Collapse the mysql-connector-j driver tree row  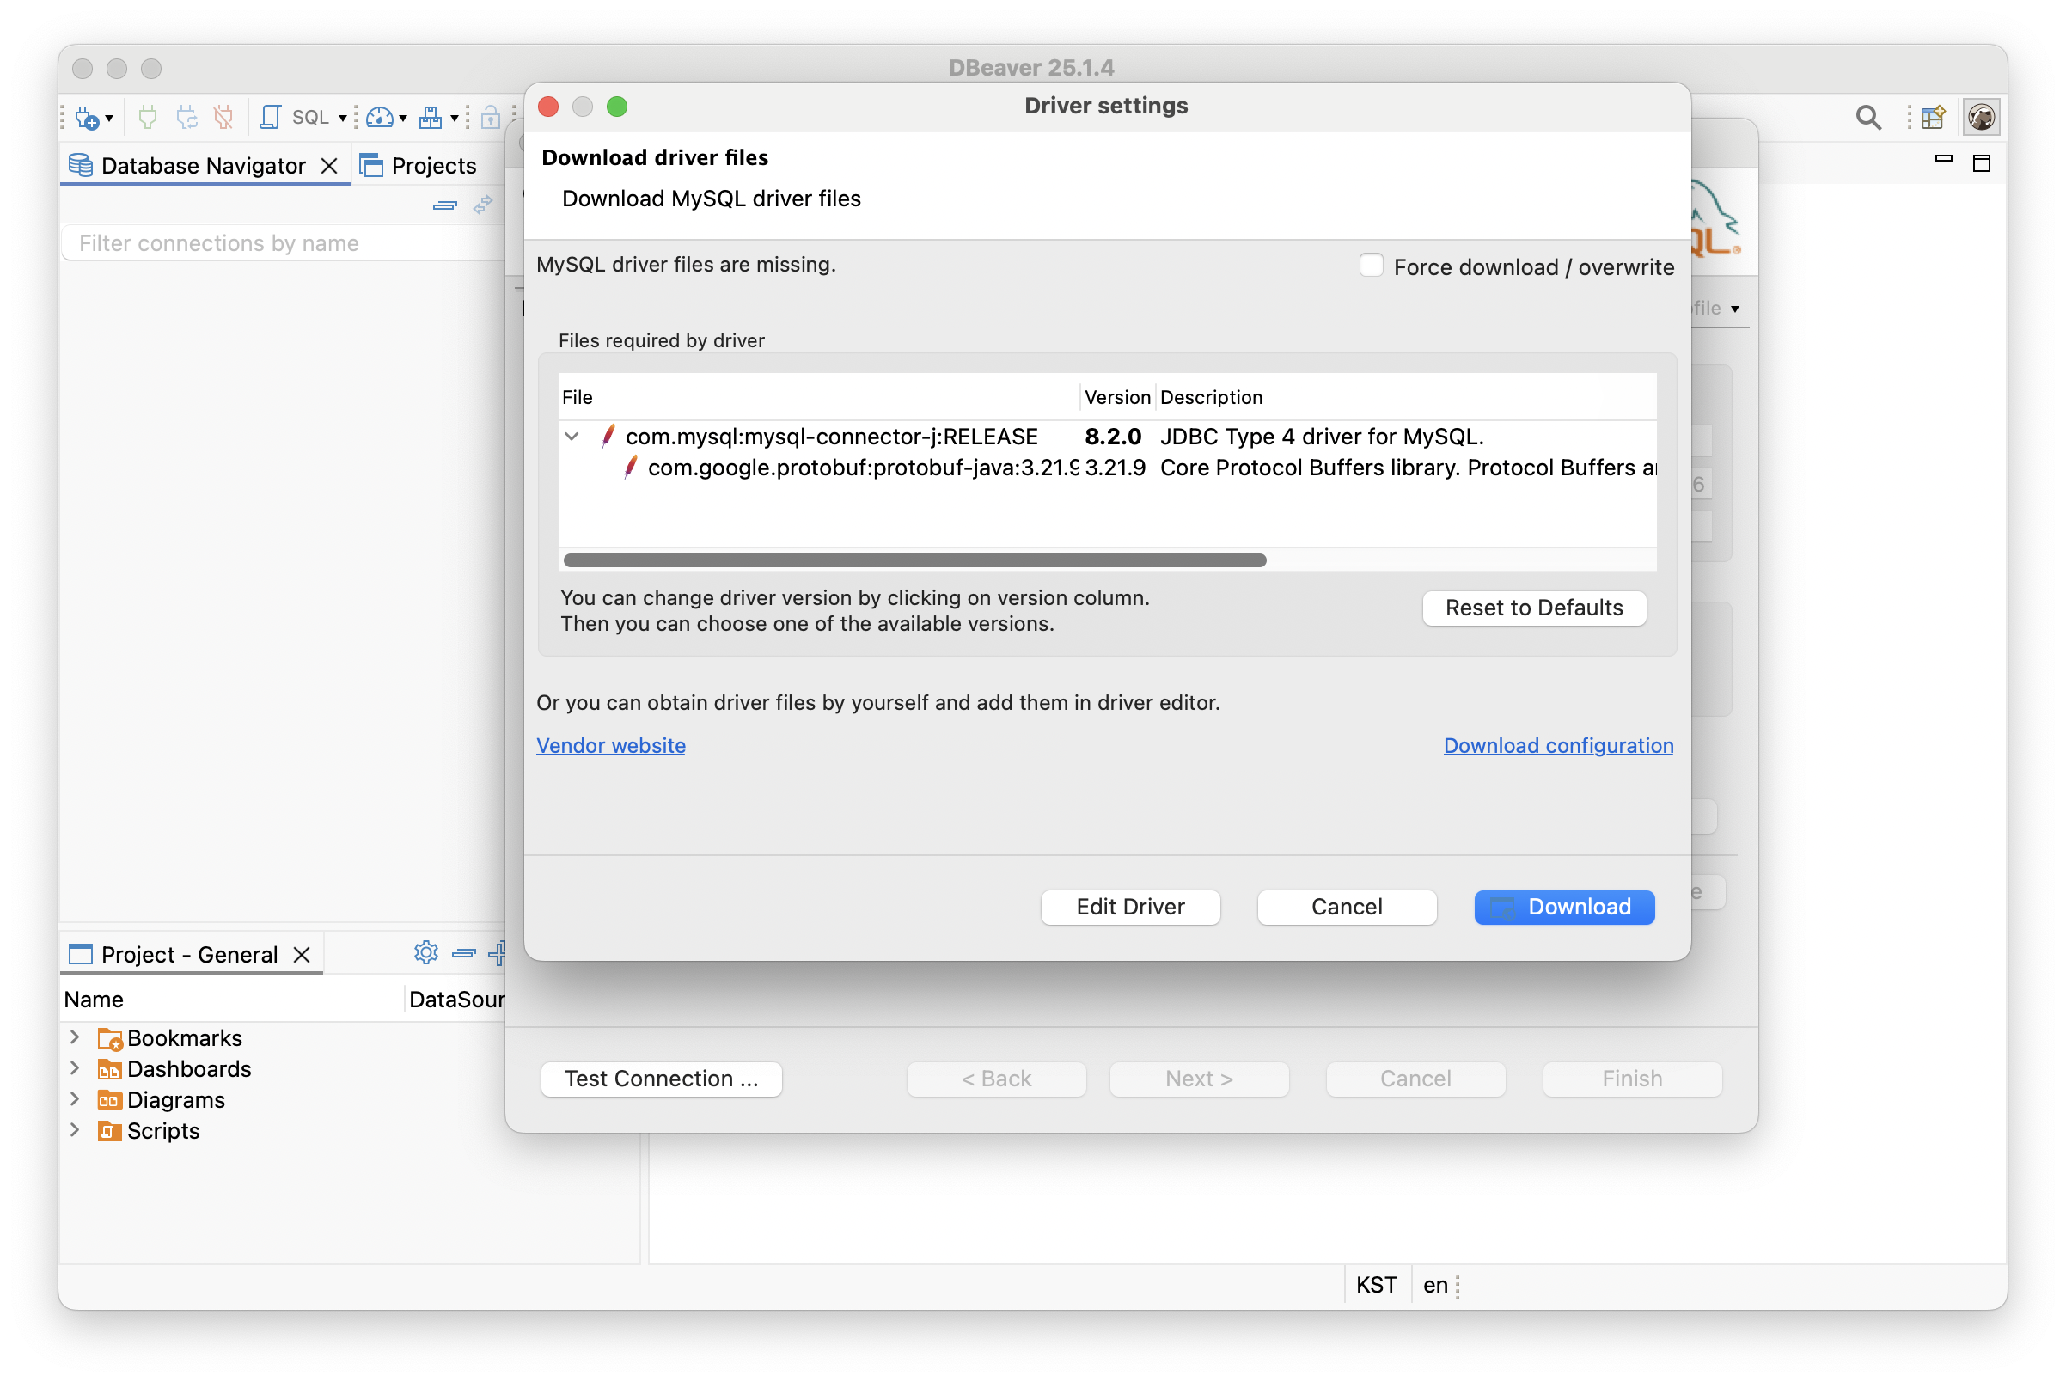[x=572, y=437]
